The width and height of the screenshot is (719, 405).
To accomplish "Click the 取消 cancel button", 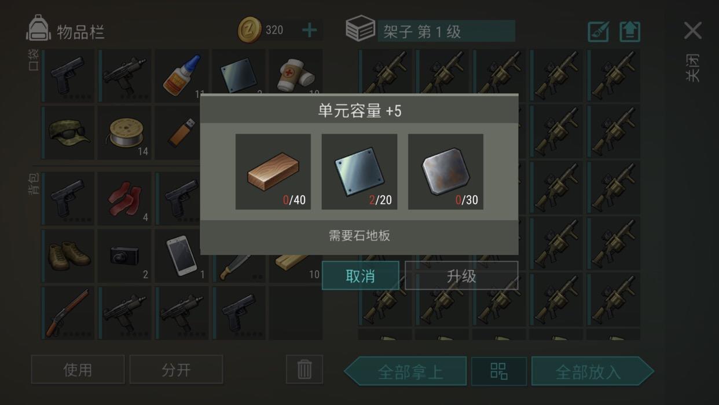I will (x=360, y=276).
